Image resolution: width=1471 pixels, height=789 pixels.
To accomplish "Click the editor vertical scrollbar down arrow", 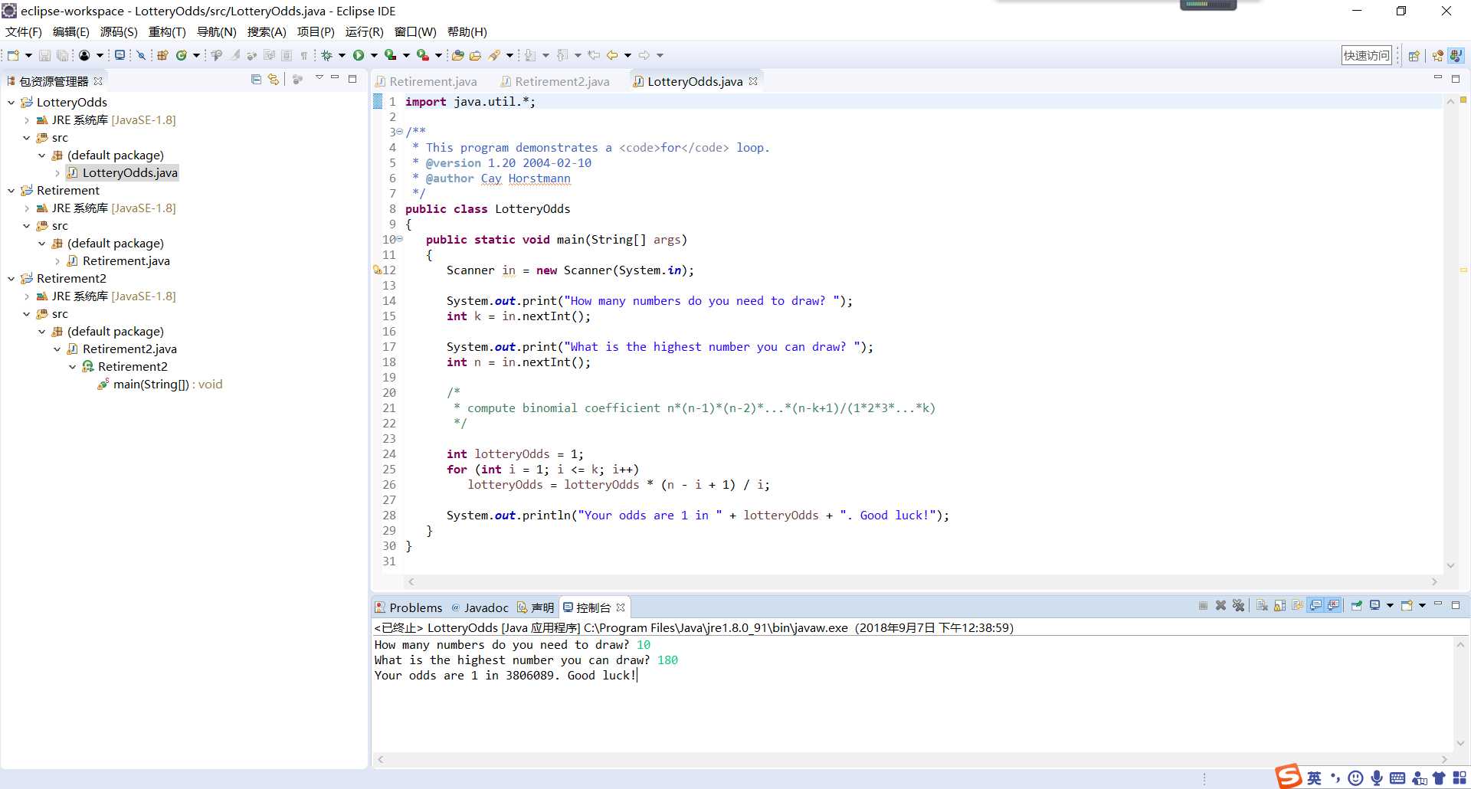I will click(x=1450, y=565).
